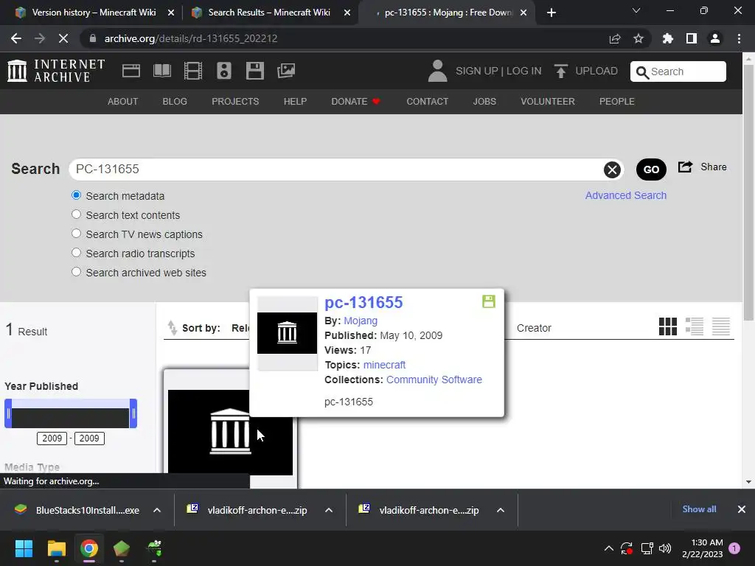
Task: Open the BLOG menu item
Action: pos(175,102)
